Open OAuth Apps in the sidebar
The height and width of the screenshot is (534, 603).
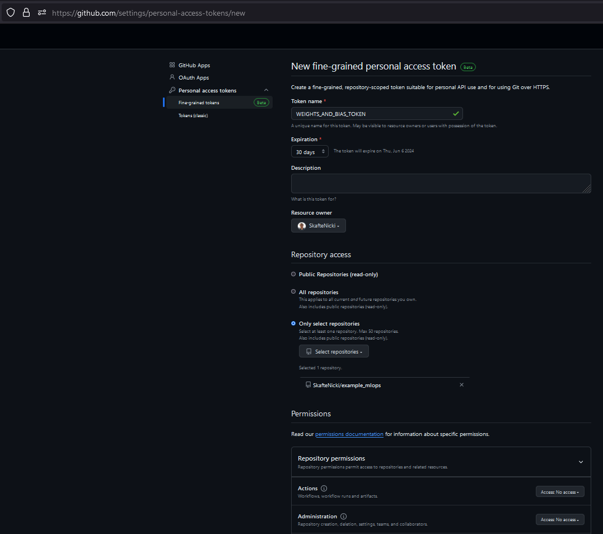(x=194, y=77)
